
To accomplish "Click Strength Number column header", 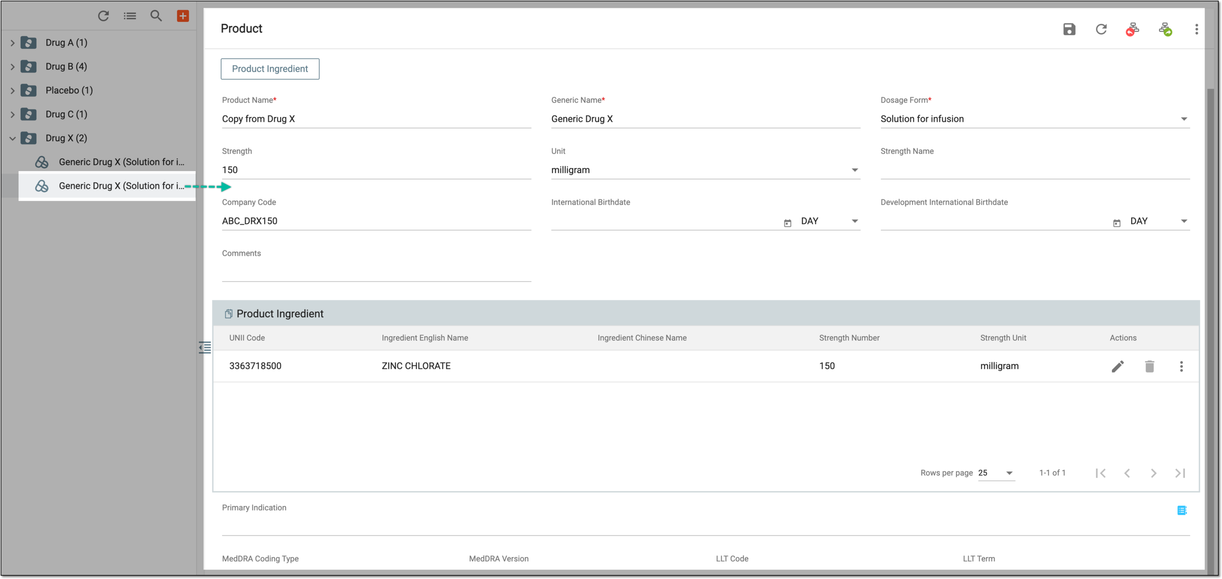I will [x=849, y=338].
